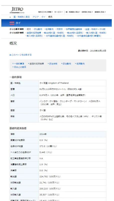The image size is (114, 201).
Task: Expand the 産業別に見る header menu
Action: pyautogui.click(x=100, y=12)
